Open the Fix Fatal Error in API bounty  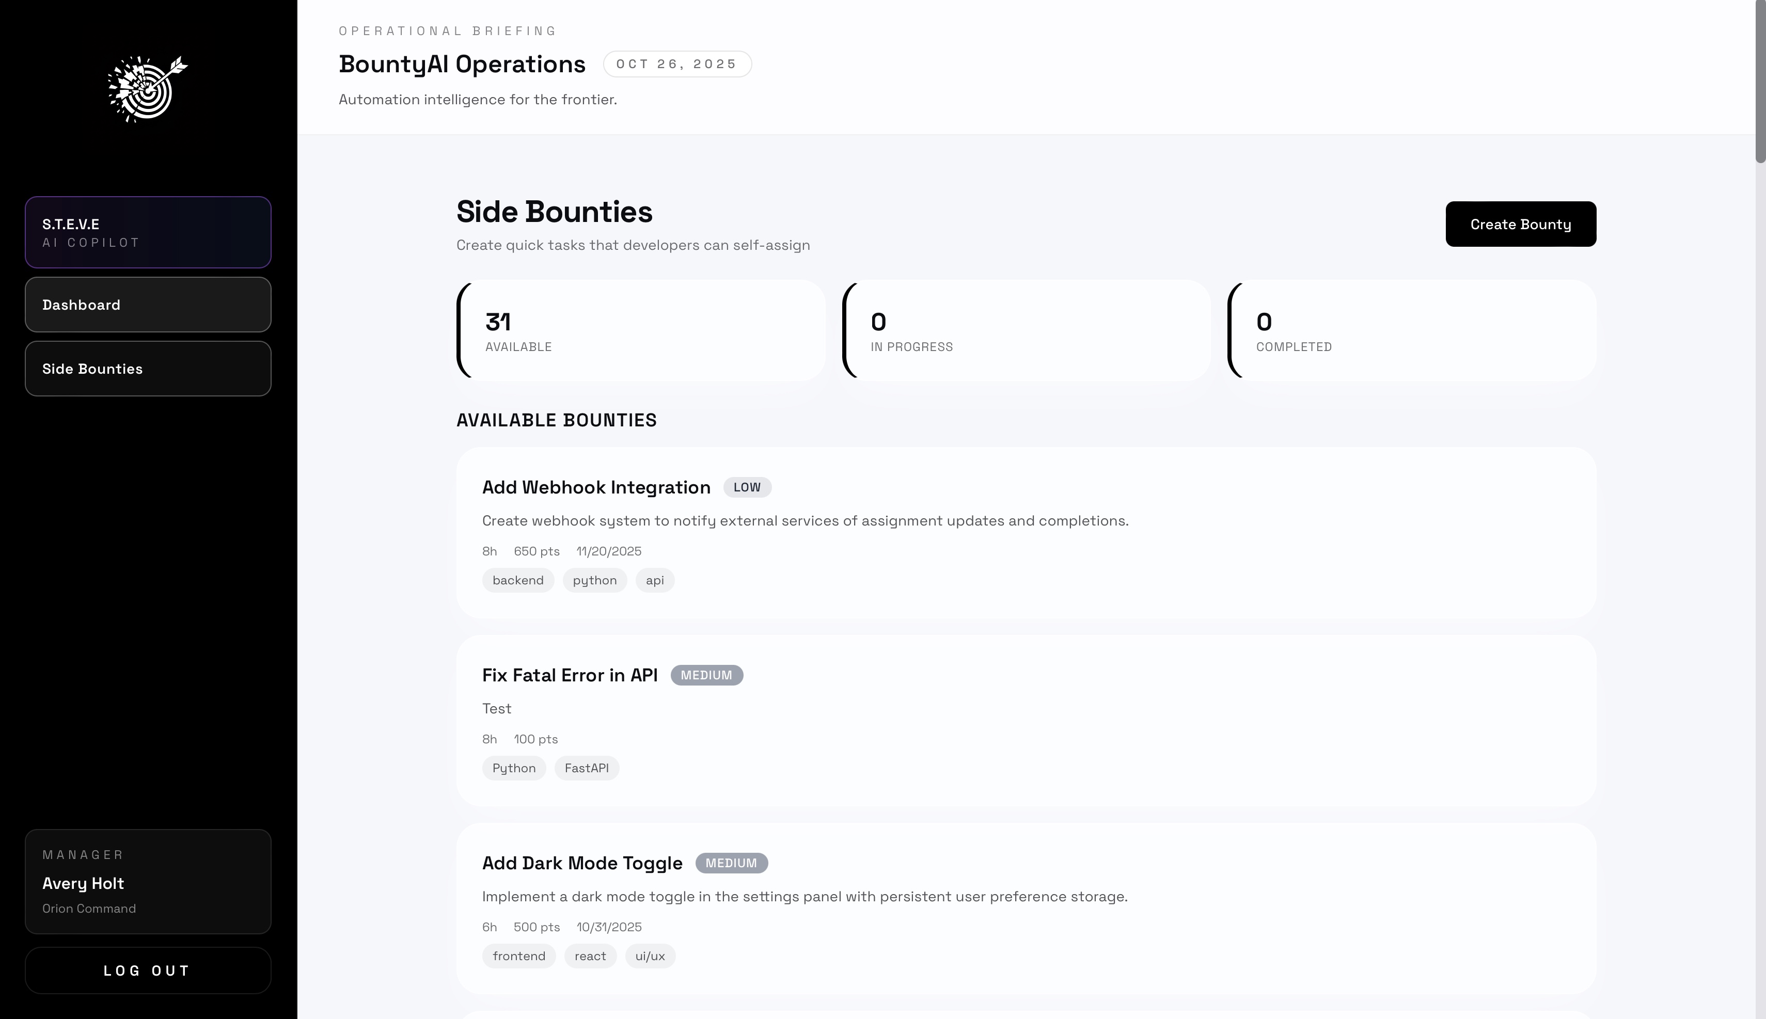[x=570, y=675]
